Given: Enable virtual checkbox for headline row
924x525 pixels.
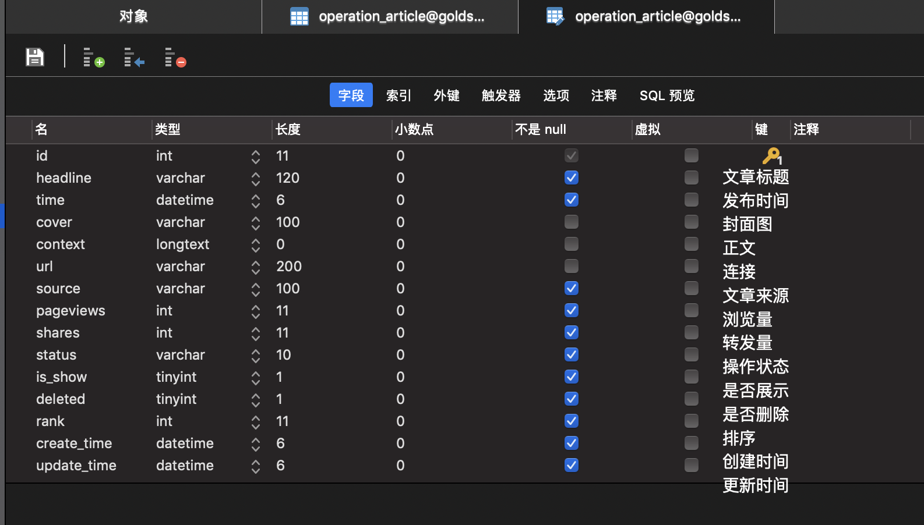Looking at the screenshot, I should coord(692,178).
